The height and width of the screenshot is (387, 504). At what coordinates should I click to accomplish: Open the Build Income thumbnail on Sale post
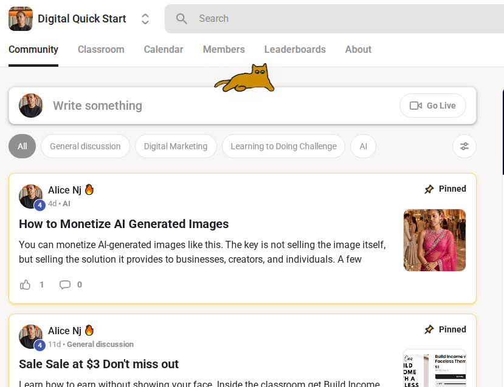point(435,368)
